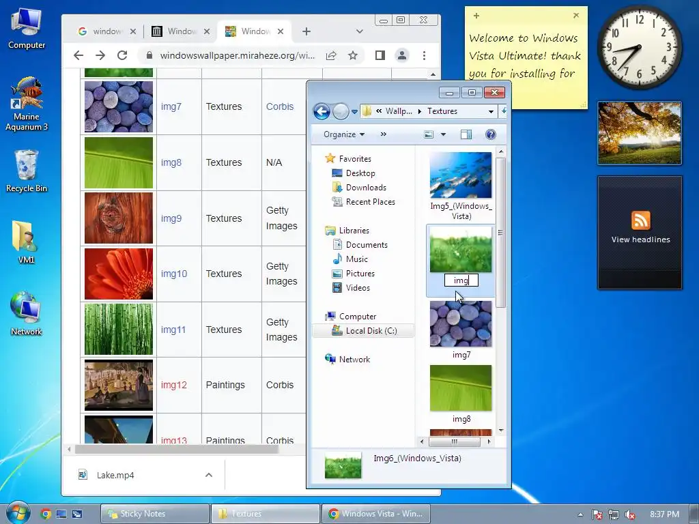Open Chrome tab search chevron

click(359, 31)
